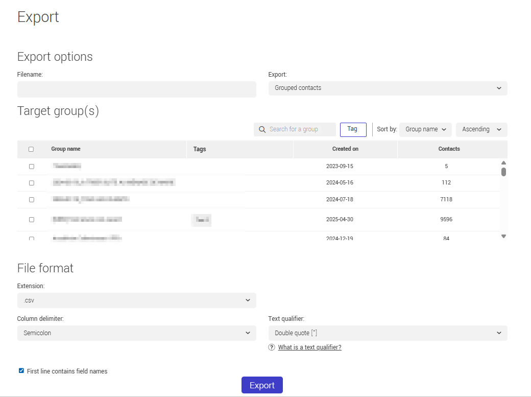The height and width of the screenshot is (397, 531).
Task: Open the Text qualifier dropdown
Action: [388, 333]
